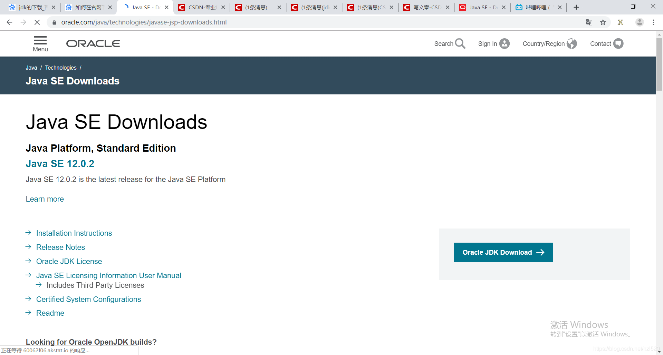
Task: Open the Country/Region globe icon
Action: click(572, 43)
